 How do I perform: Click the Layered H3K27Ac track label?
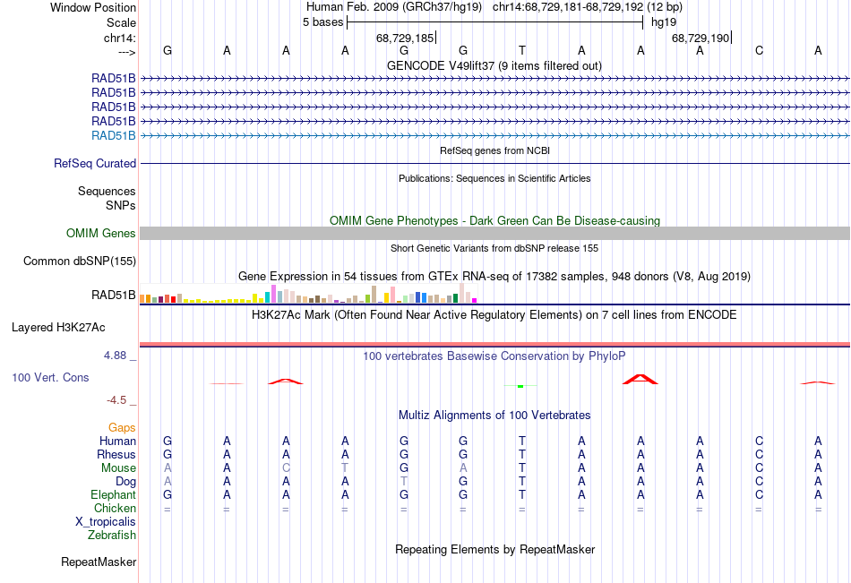click(58, 328)
